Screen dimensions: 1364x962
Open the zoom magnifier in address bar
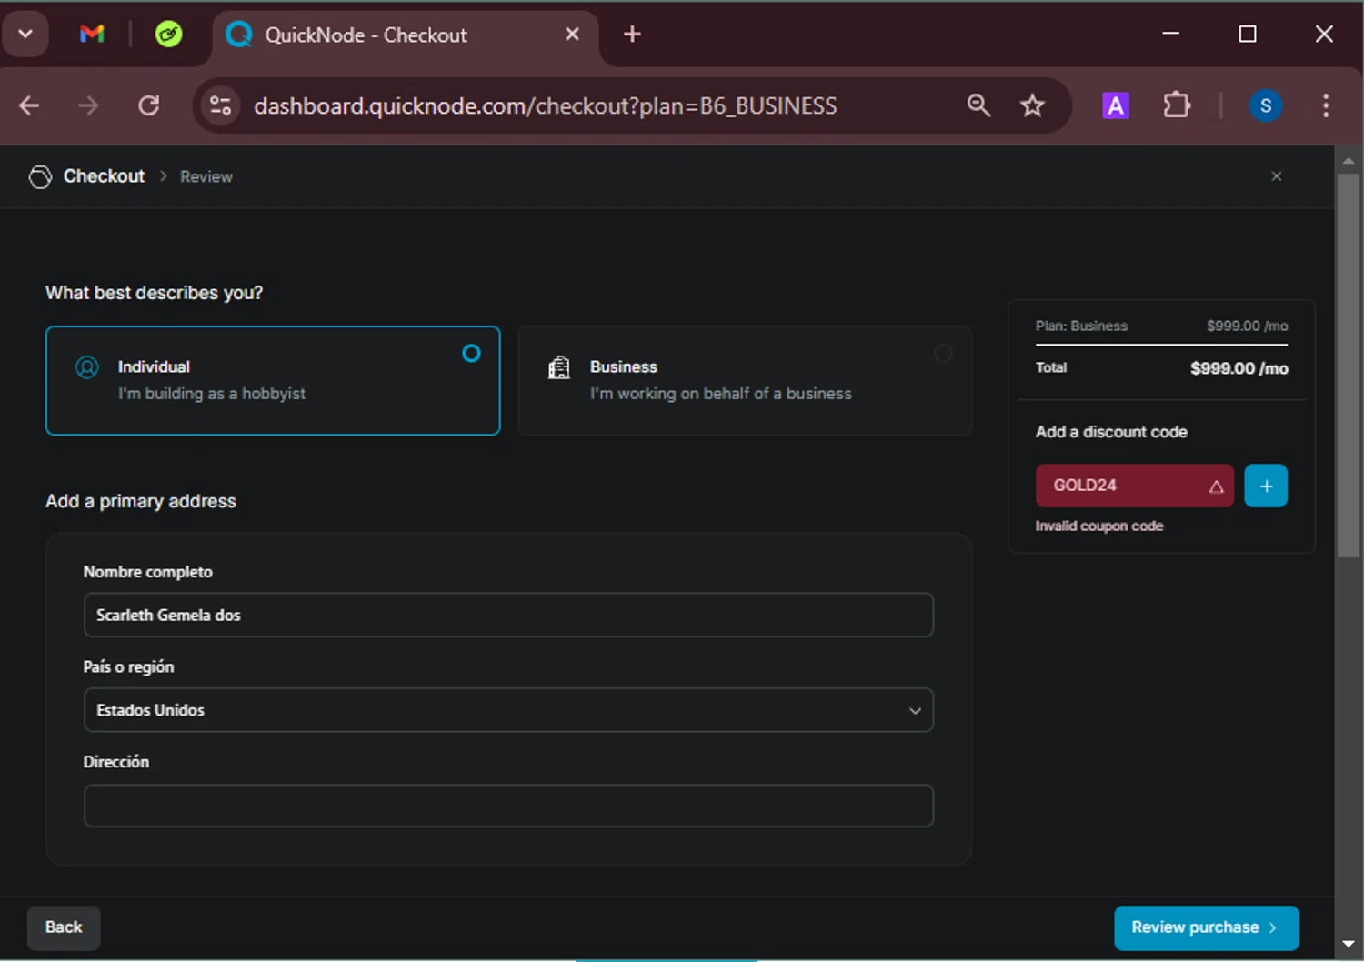click(x=978, y=105)
